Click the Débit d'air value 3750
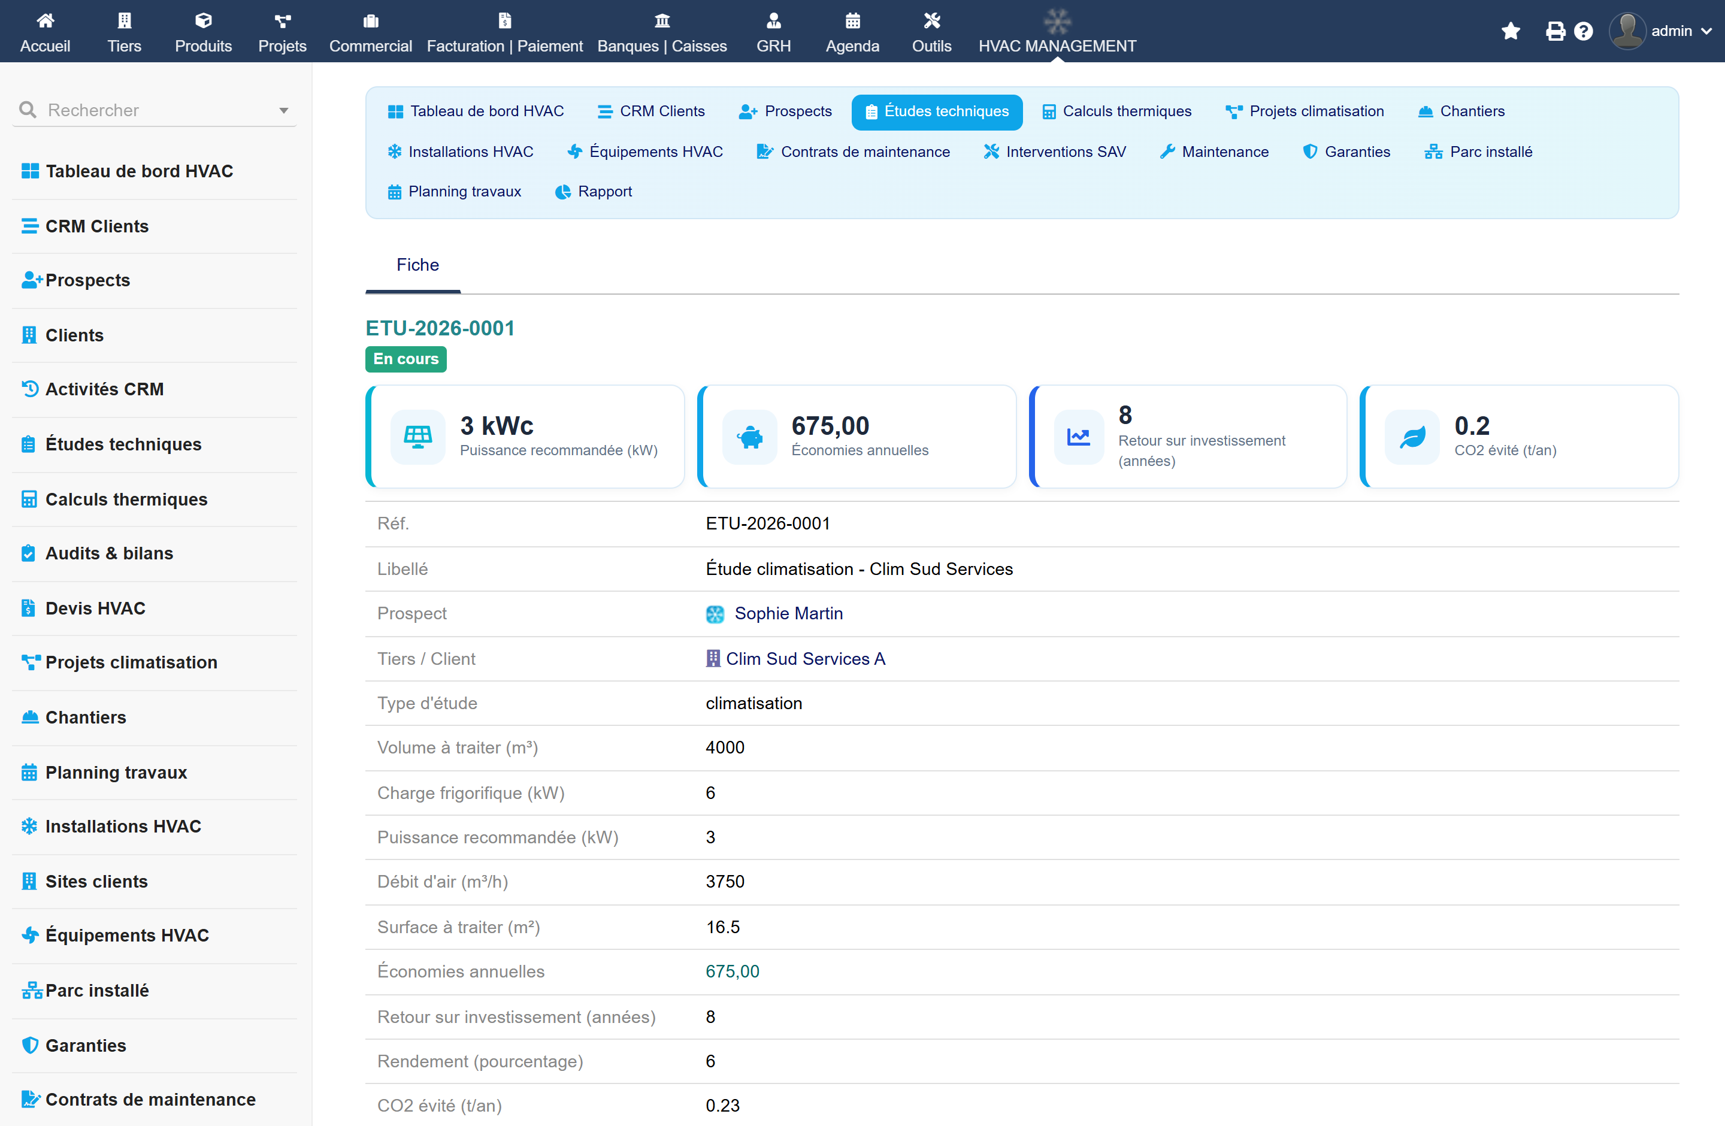Viewport: 1725px width, 1126px height. pyautogui.click(x=725, y=882)
